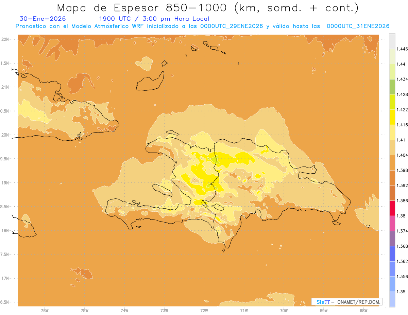Click the '1.392' colorbar value

click(x=402, y=186)
